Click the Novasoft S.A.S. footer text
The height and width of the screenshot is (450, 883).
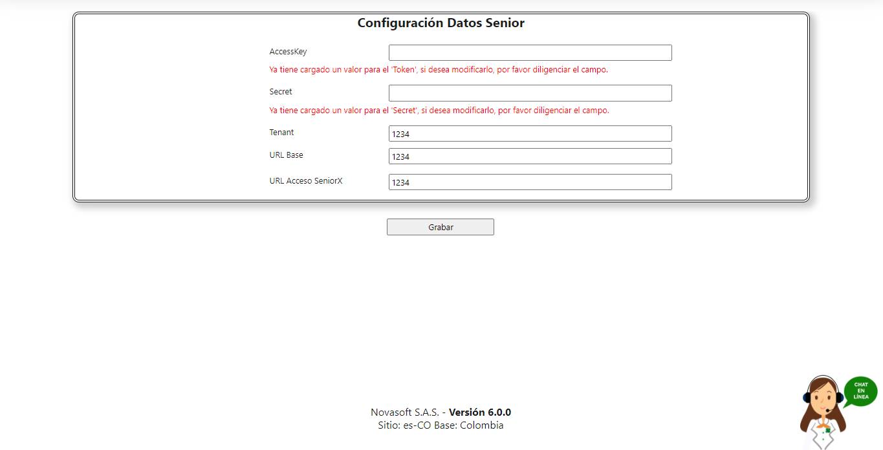[x=405, y=412]
